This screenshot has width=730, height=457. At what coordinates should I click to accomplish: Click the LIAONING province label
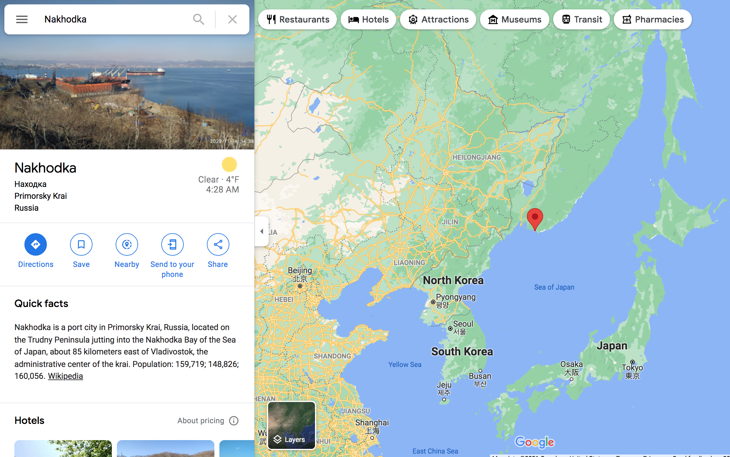(409, 263)
